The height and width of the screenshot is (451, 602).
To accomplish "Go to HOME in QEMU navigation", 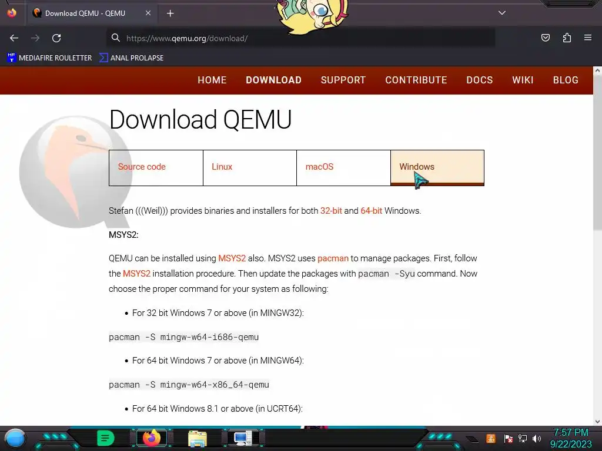I will click(x=212, y=80).
